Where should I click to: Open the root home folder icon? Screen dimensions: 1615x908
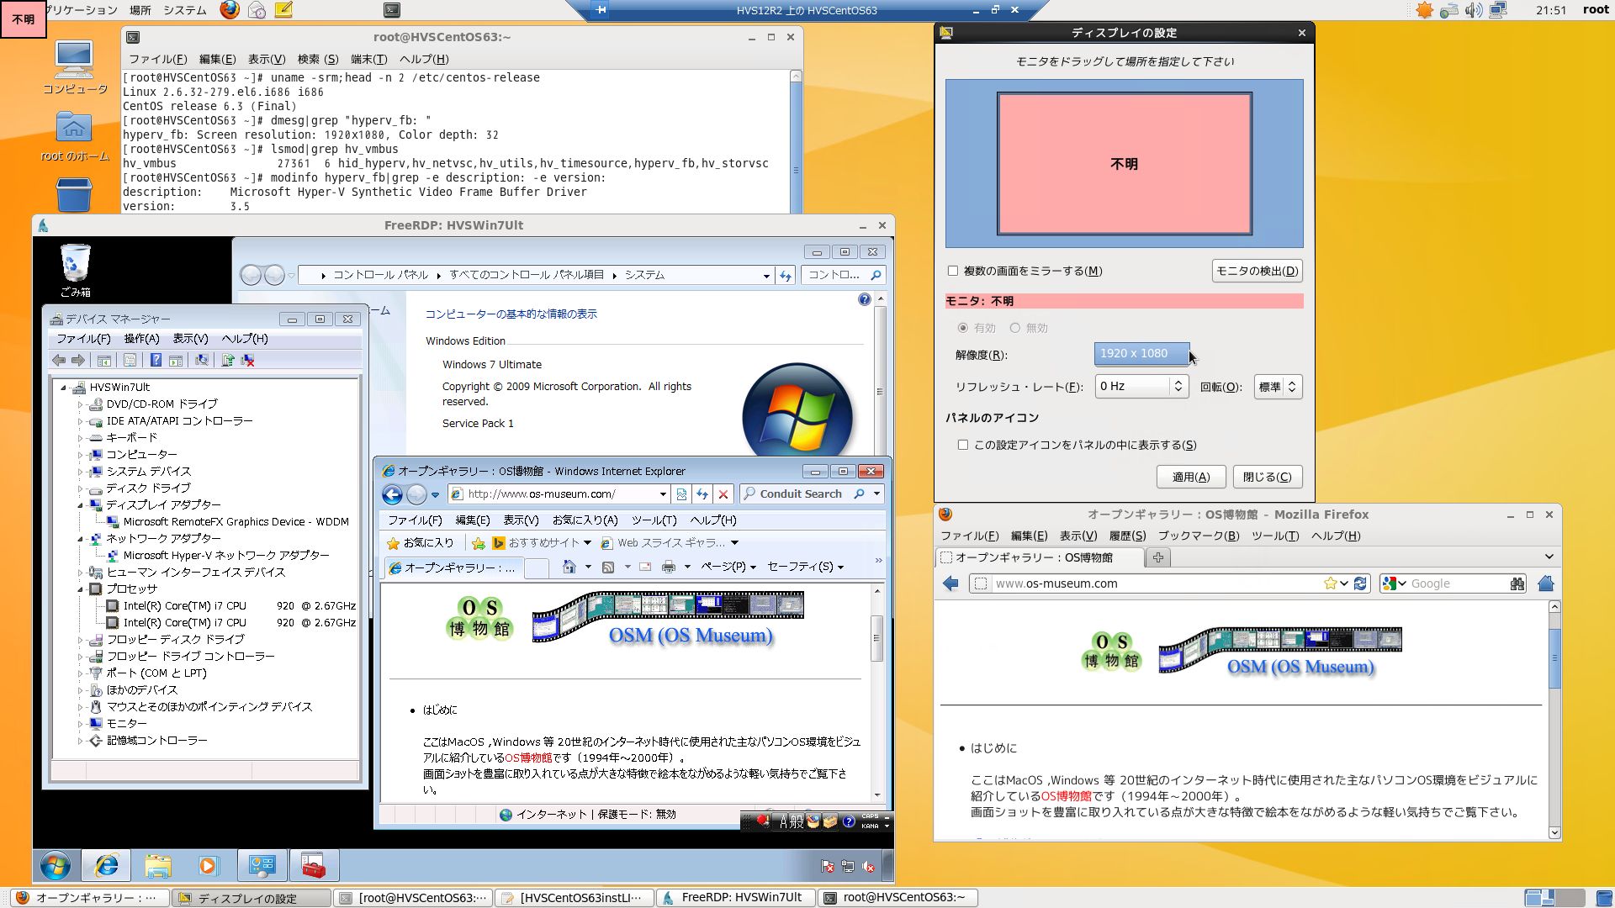tap(74, 136)
